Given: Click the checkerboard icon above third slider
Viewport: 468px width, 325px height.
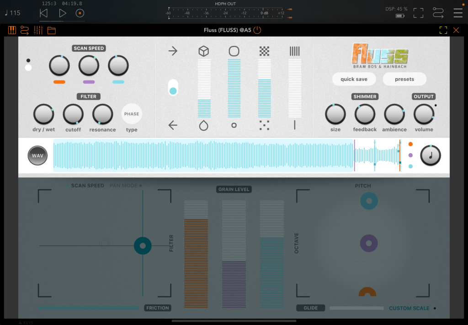Looking at the screenshot, I should tap(264, 51).
